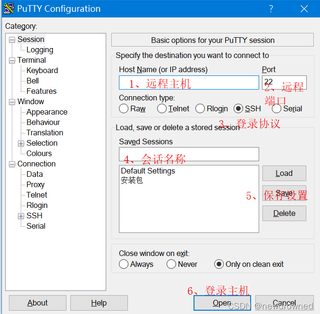Close the PuTTY Configuration window
This screenshot has height=314, width=320.
coord(304,9)
